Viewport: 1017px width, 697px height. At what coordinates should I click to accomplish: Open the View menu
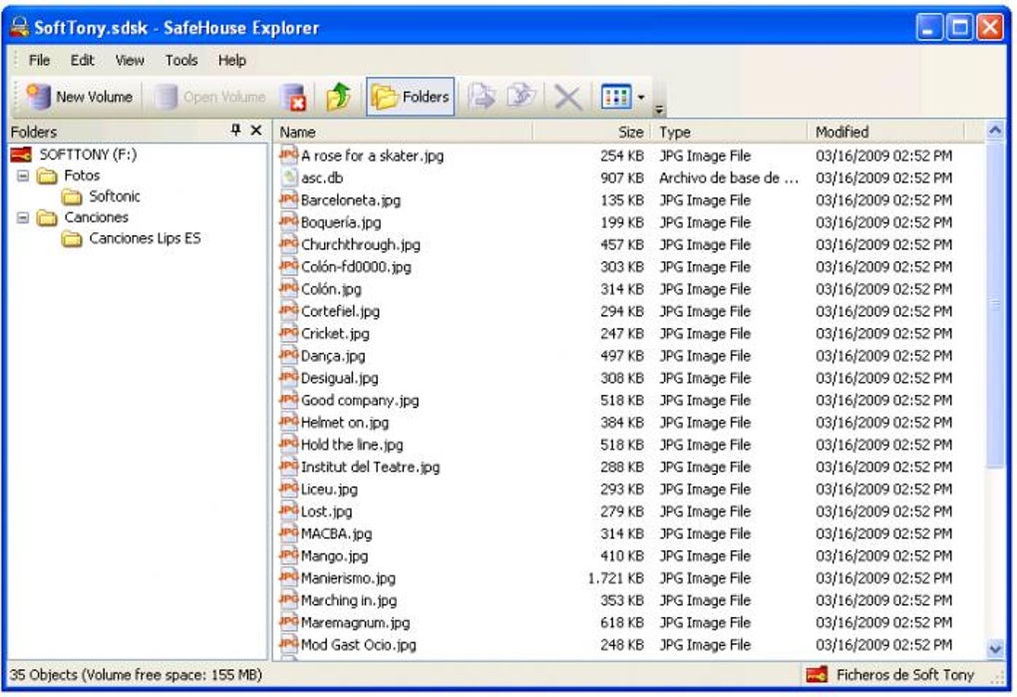click(130, 60)
